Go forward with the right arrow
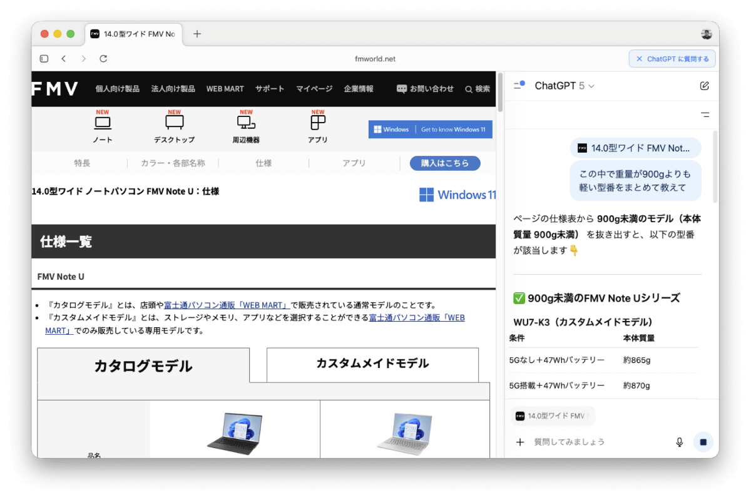The height and width of the screenshot is (500, 751). (x=83, y=59)
